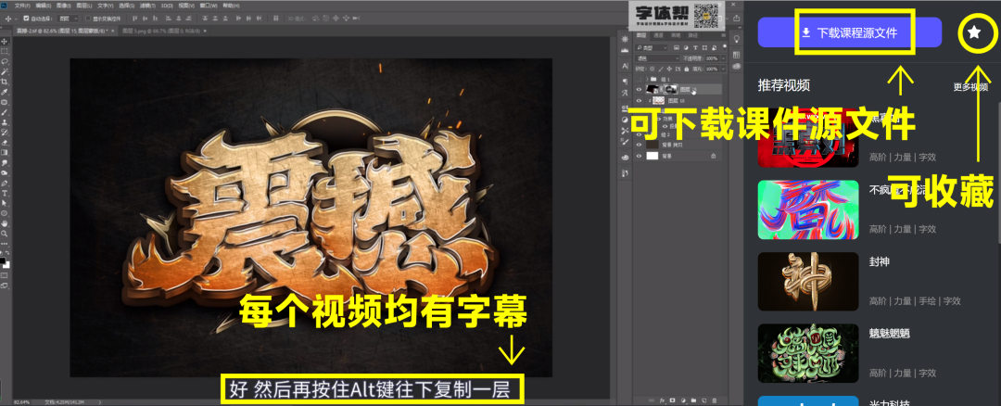Hide the bottom 背景 layer
This screenshot has height=406, width=1001.
point(639,156)
